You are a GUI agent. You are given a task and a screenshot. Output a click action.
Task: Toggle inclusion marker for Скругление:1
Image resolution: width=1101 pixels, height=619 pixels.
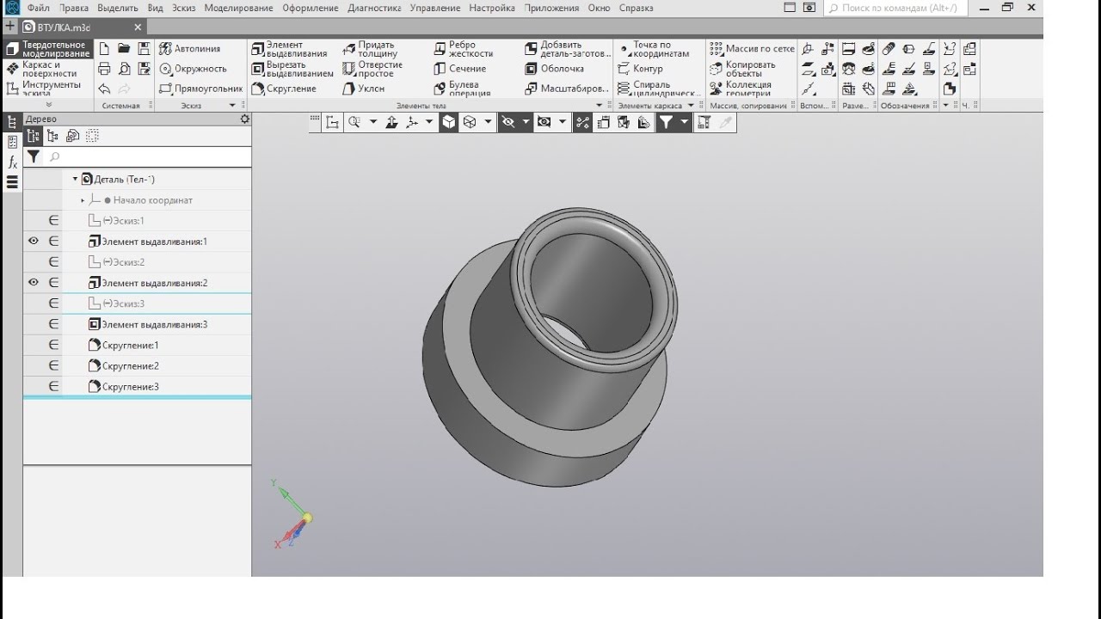(53, 345)
